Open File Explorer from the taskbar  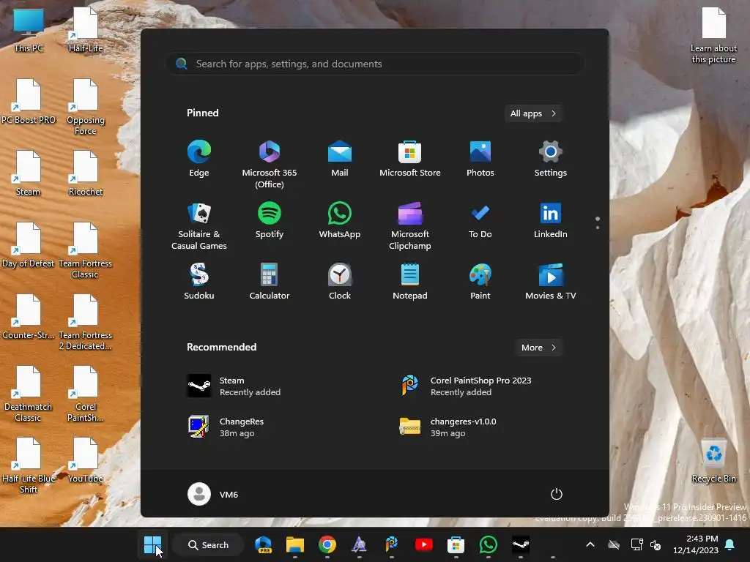295,544
